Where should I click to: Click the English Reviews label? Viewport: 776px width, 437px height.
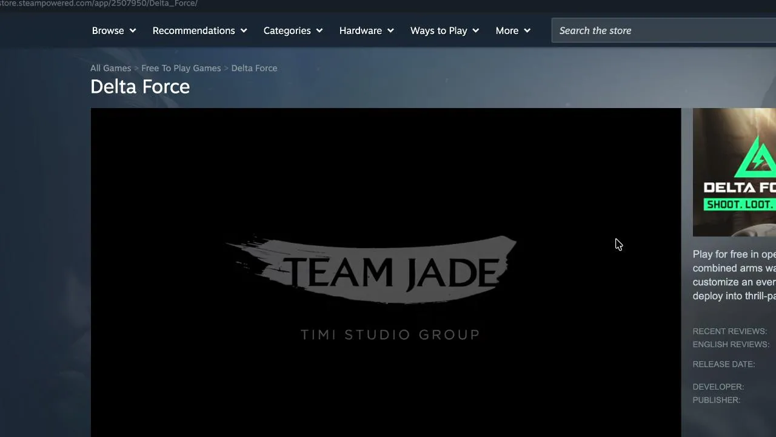(x=731, y=344)
